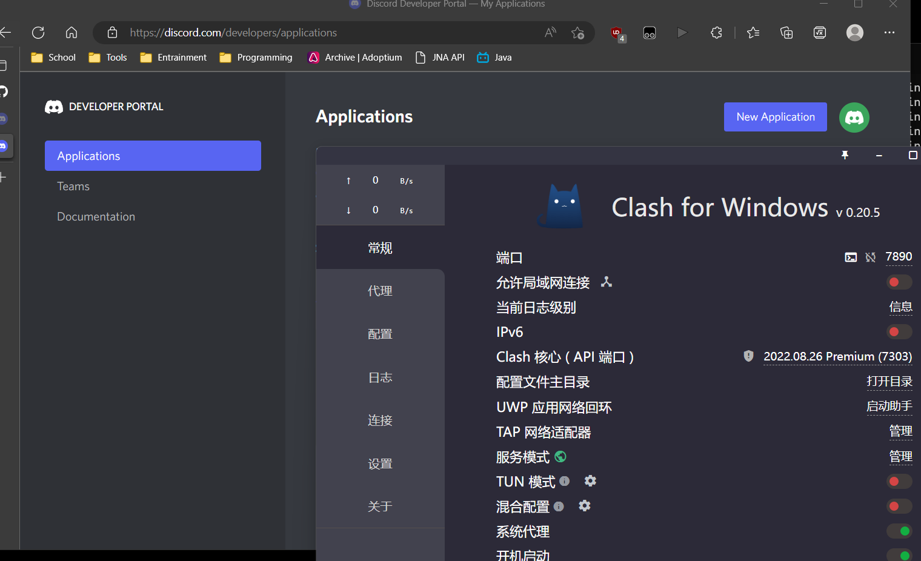Click the shield icon beside the Clash core version
Viewport: 921px width, 561px height.
click(748, 356)
